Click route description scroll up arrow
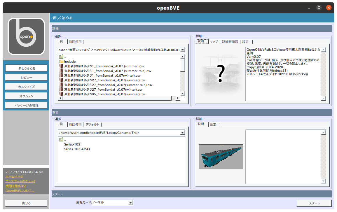337x212 pixels. (x=324, y=50)
